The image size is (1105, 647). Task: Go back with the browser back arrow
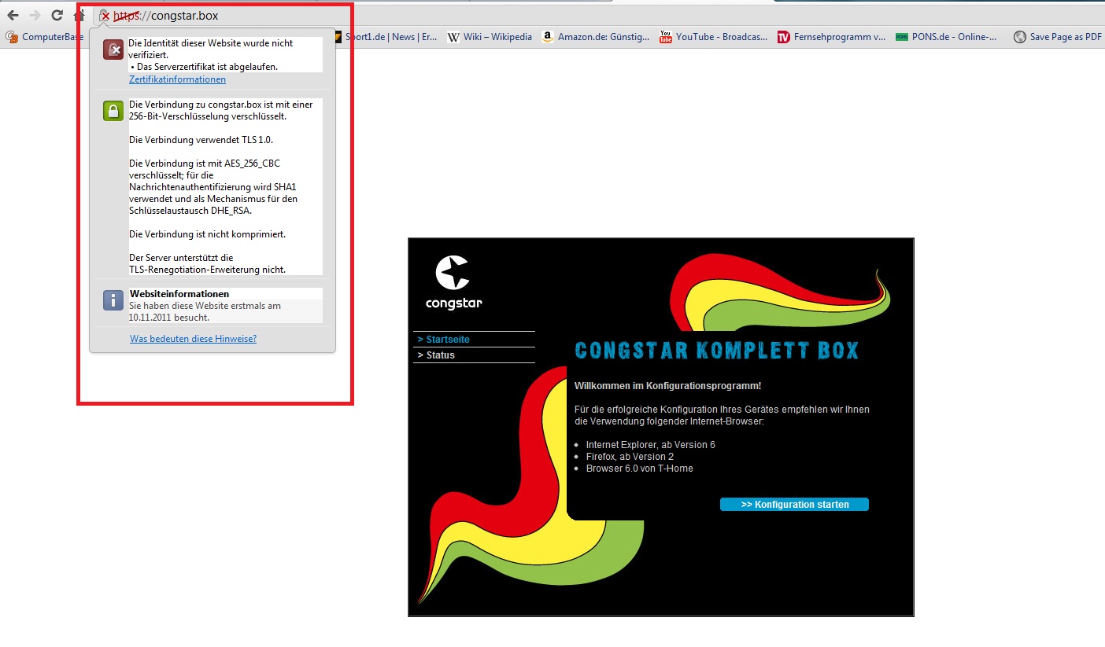(13, 15)
